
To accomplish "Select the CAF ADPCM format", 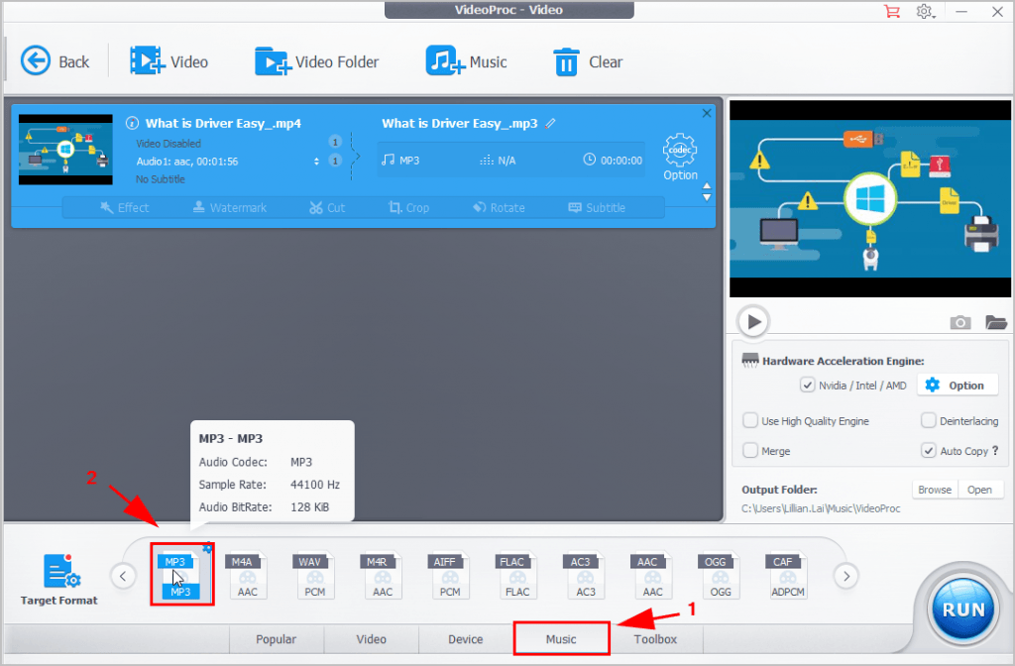I will [788, 576].
